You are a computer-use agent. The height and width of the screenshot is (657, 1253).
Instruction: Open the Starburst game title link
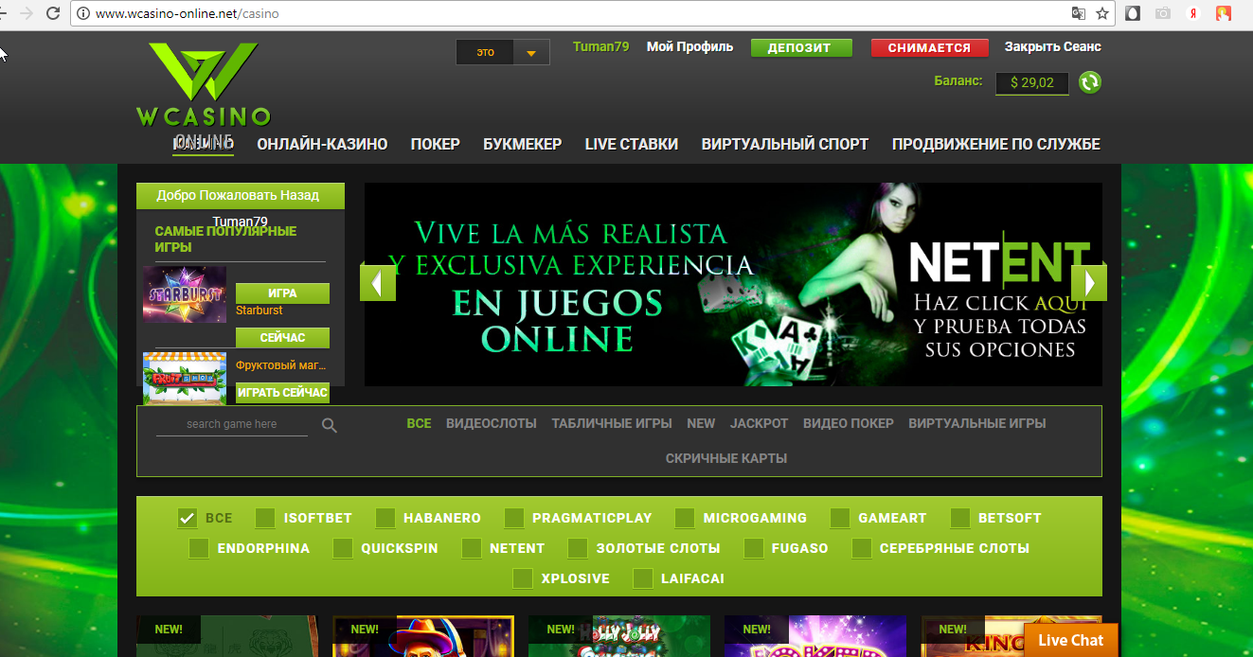point(260,311)
